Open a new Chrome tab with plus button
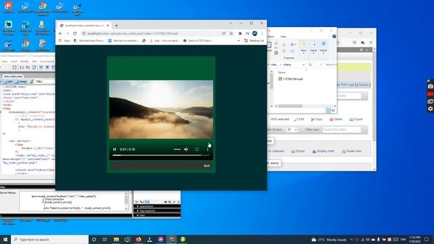The image size is (434, 244). (x=116, y=26)
